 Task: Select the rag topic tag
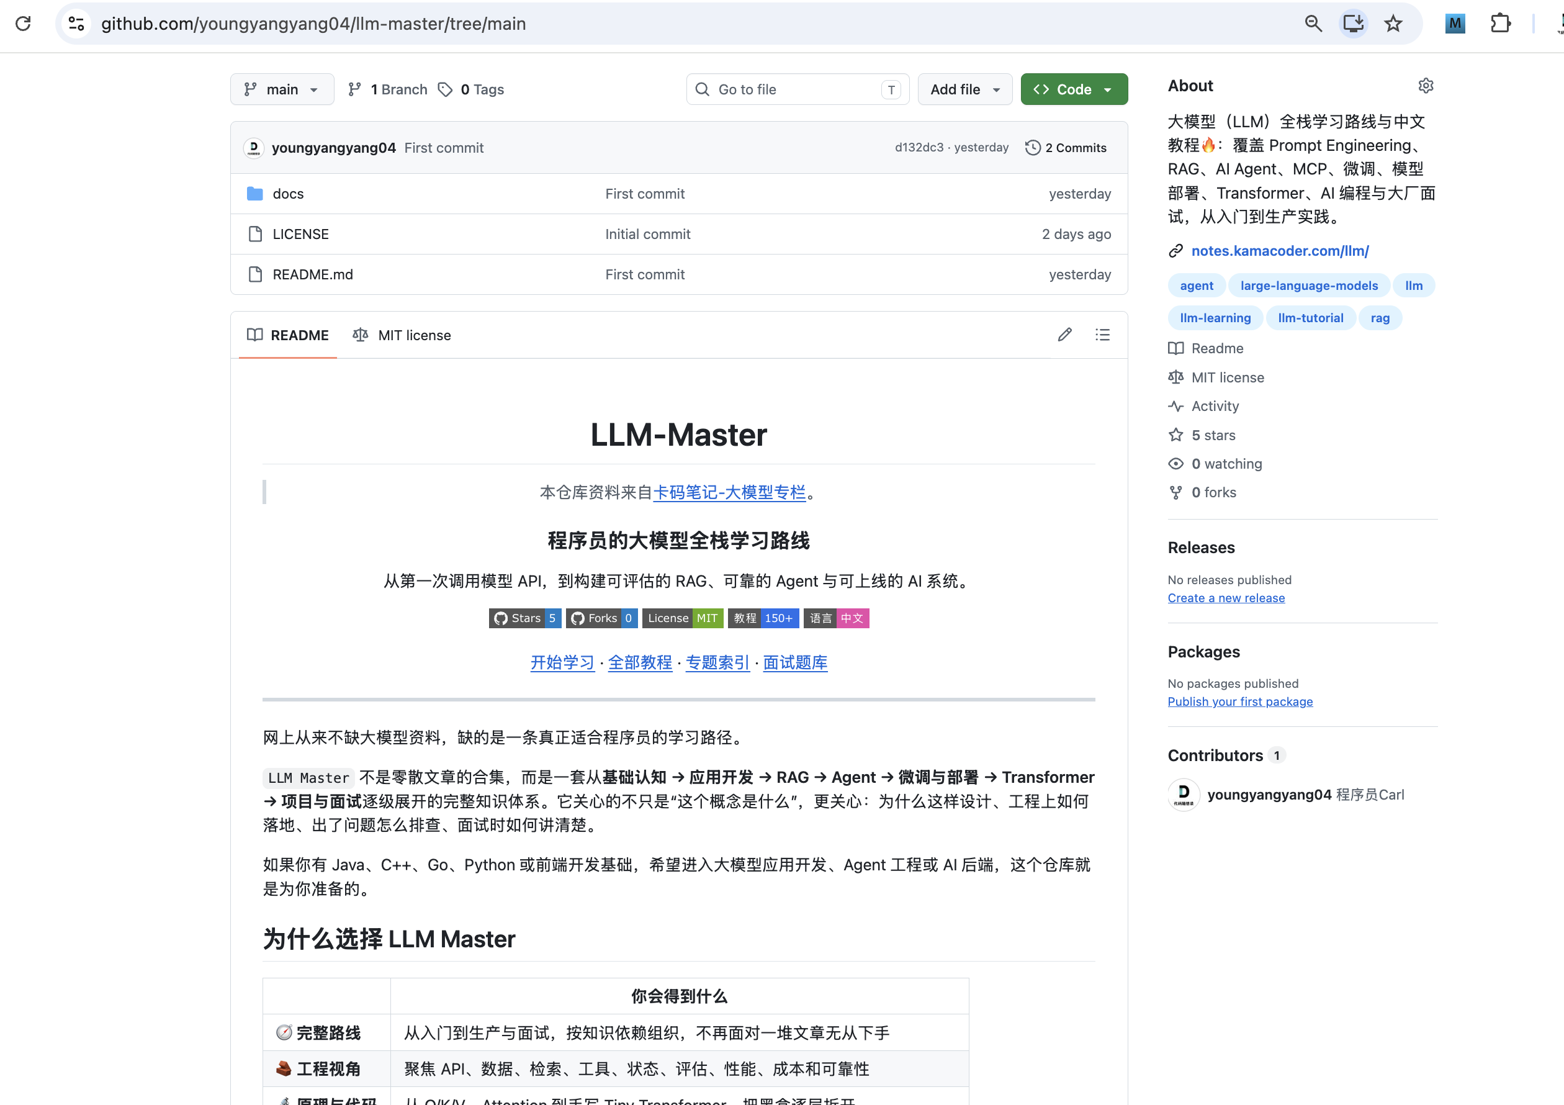1380,317
